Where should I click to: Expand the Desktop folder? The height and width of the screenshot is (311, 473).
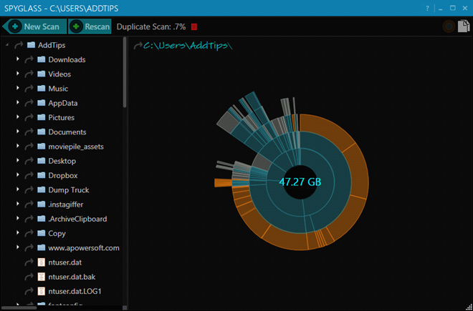tap(18, 160)
